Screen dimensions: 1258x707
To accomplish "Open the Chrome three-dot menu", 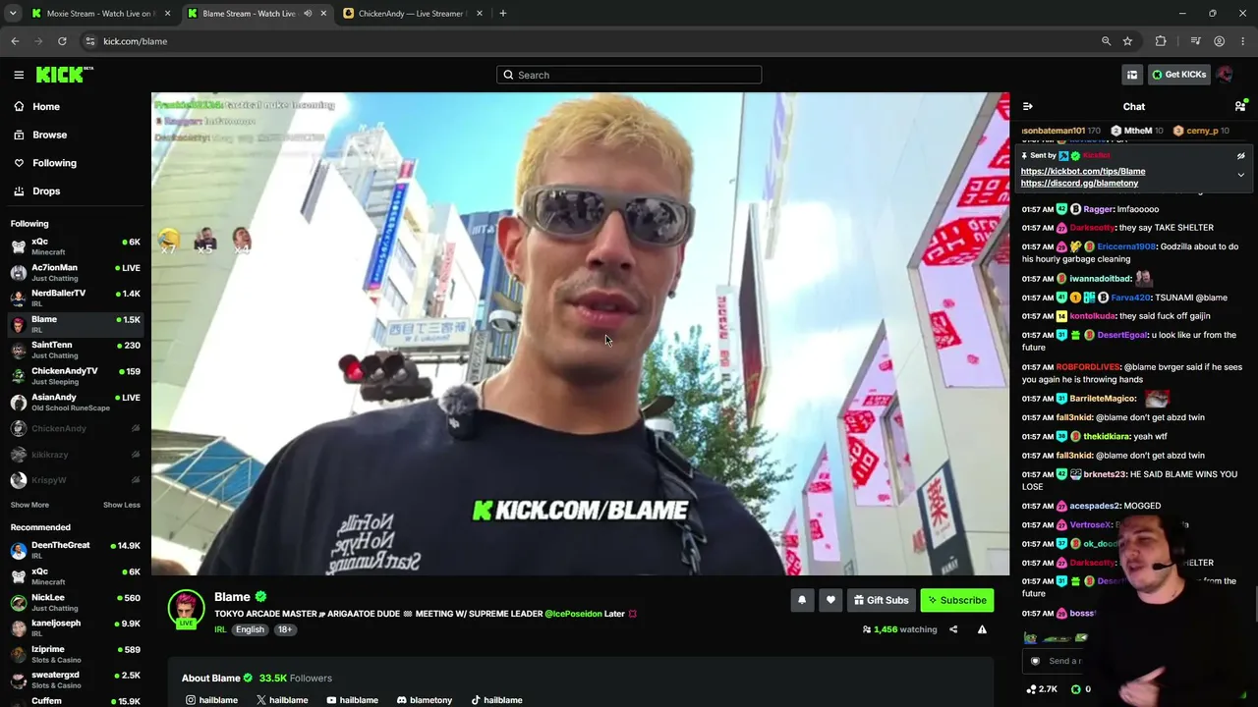I will click(x=1243, y=41).
